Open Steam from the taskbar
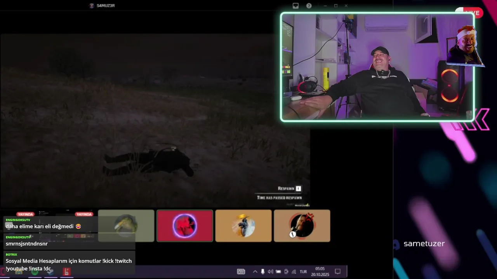This screenshot has height=279, width=497. [50, 272]
